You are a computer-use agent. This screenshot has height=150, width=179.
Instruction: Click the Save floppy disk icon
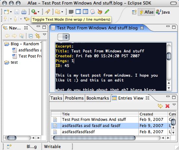17,12
